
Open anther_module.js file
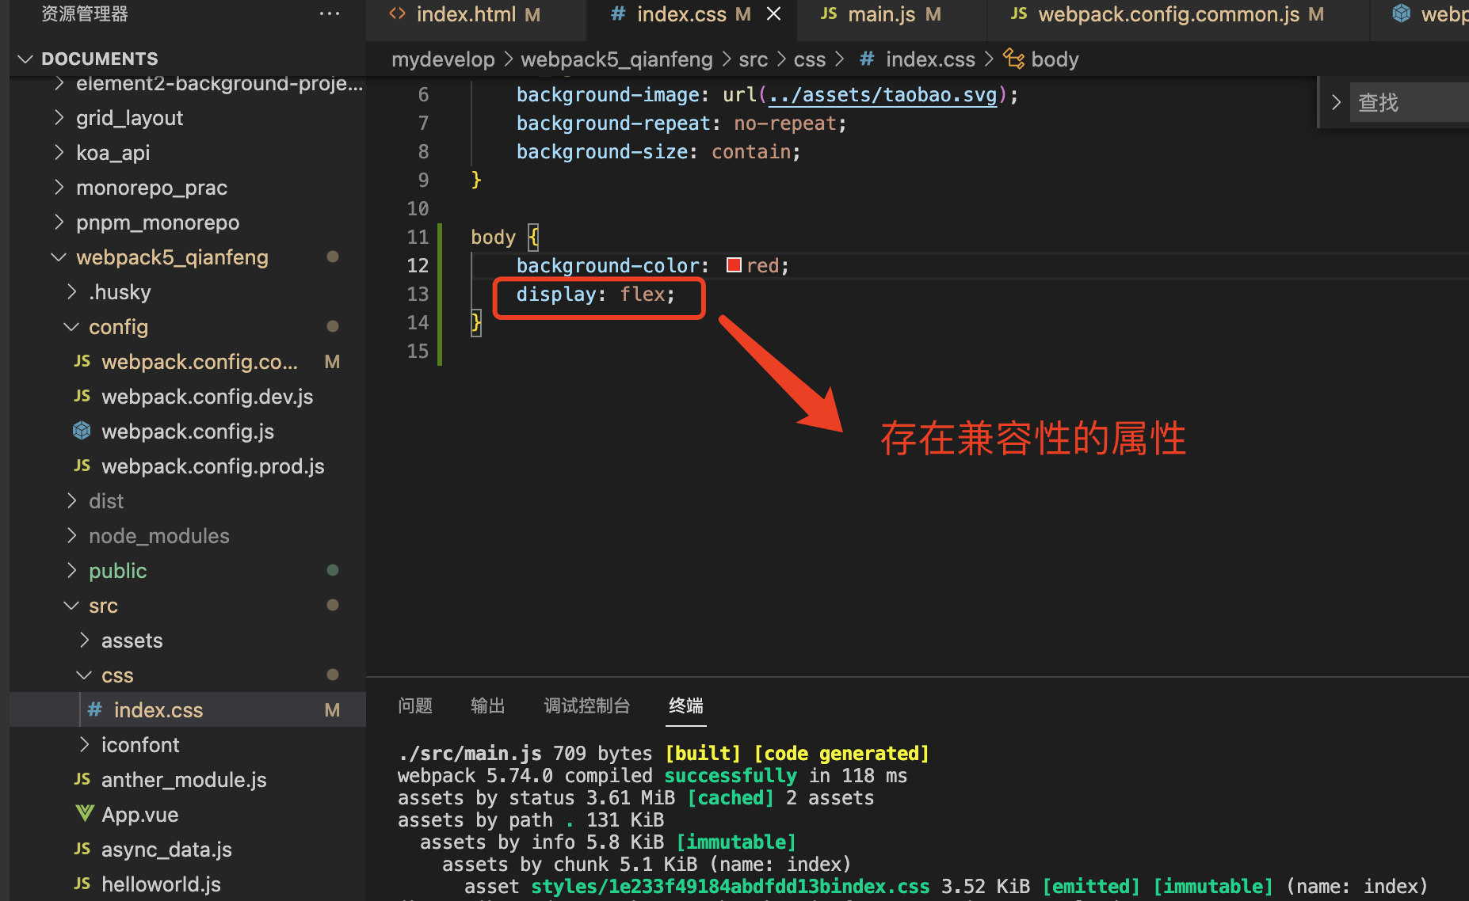pos(184,780)
